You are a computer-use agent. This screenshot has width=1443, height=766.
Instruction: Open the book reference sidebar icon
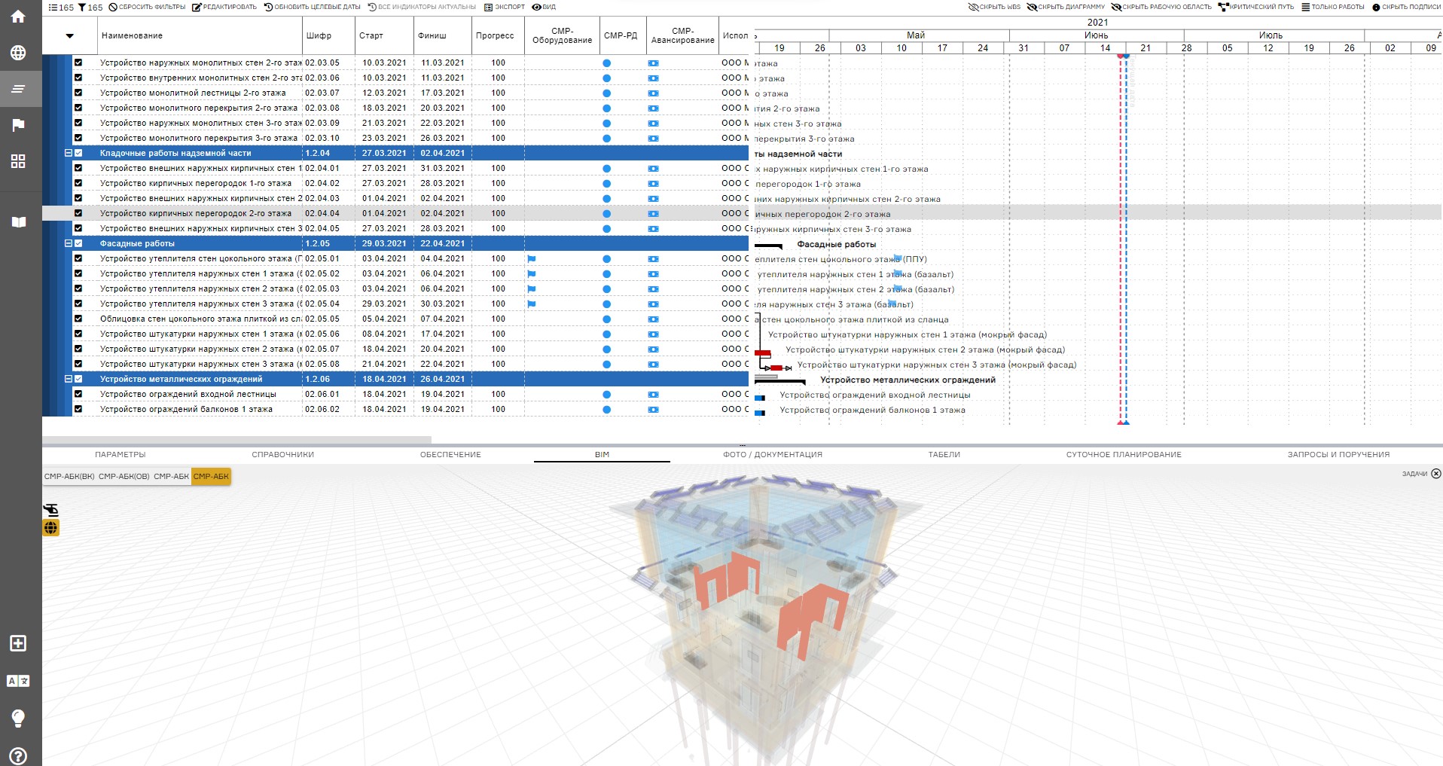click(x=18, y=222)
